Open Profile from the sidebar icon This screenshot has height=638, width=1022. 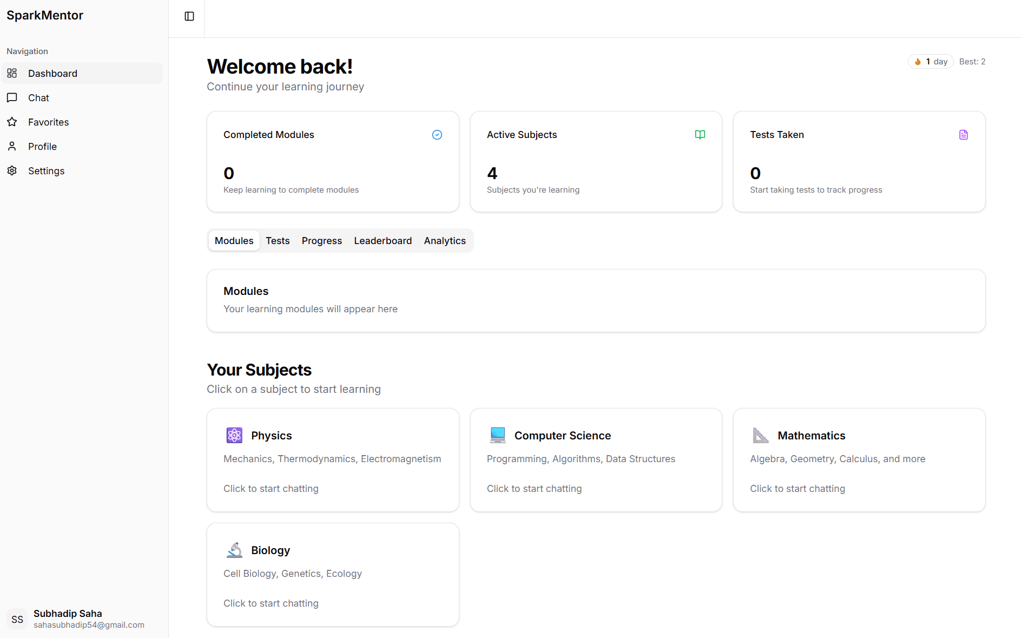click(12, 146)
